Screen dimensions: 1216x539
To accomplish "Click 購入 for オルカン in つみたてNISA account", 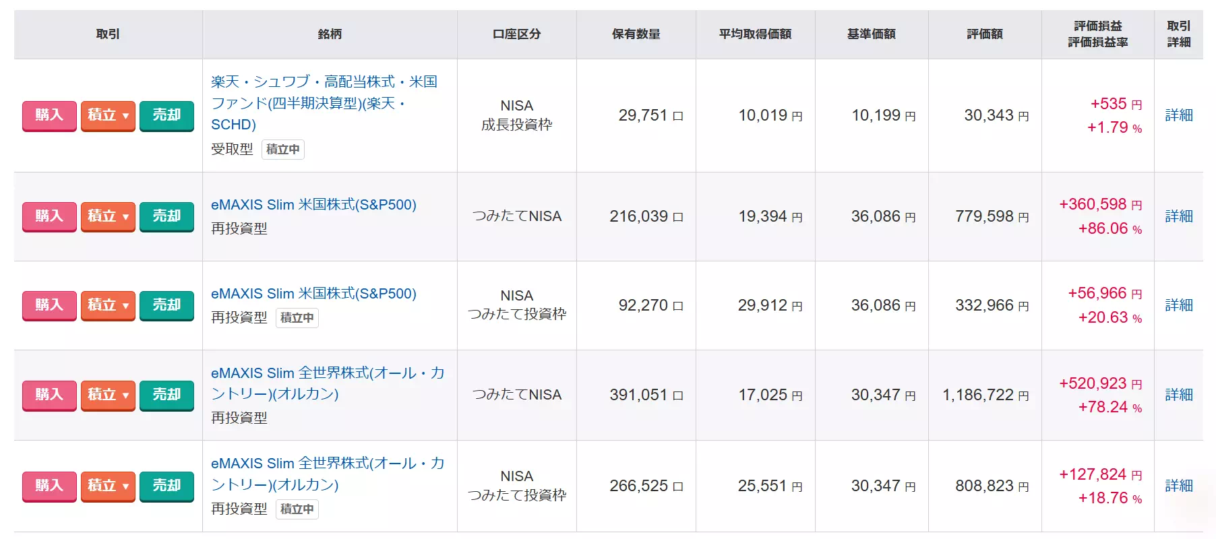I will (49, 395).
